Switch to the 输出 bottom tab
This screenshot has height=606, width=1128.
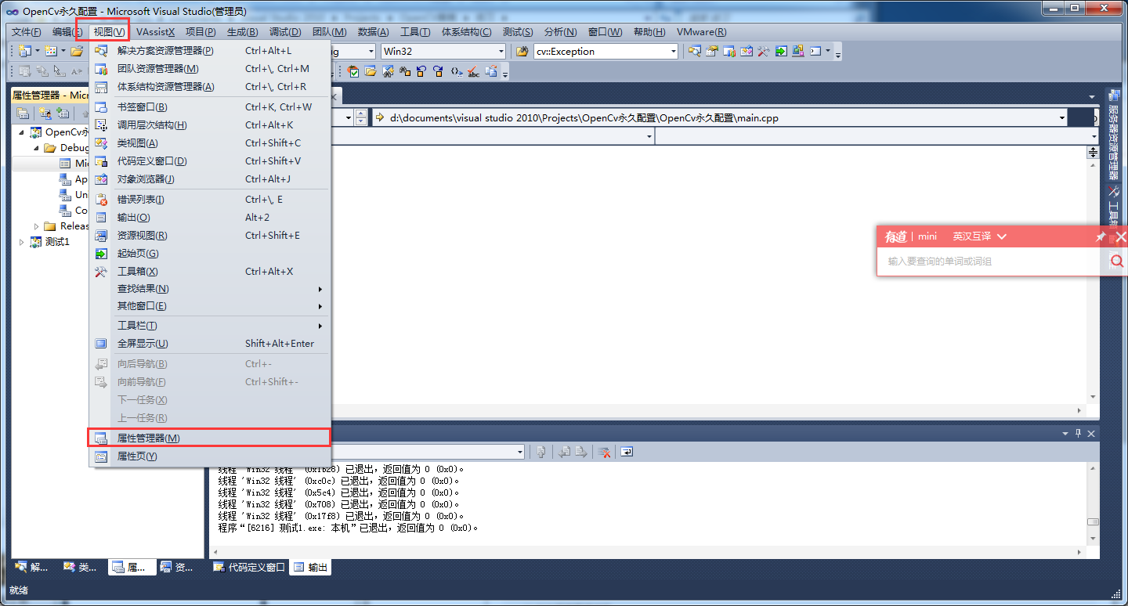click(311, 568)
